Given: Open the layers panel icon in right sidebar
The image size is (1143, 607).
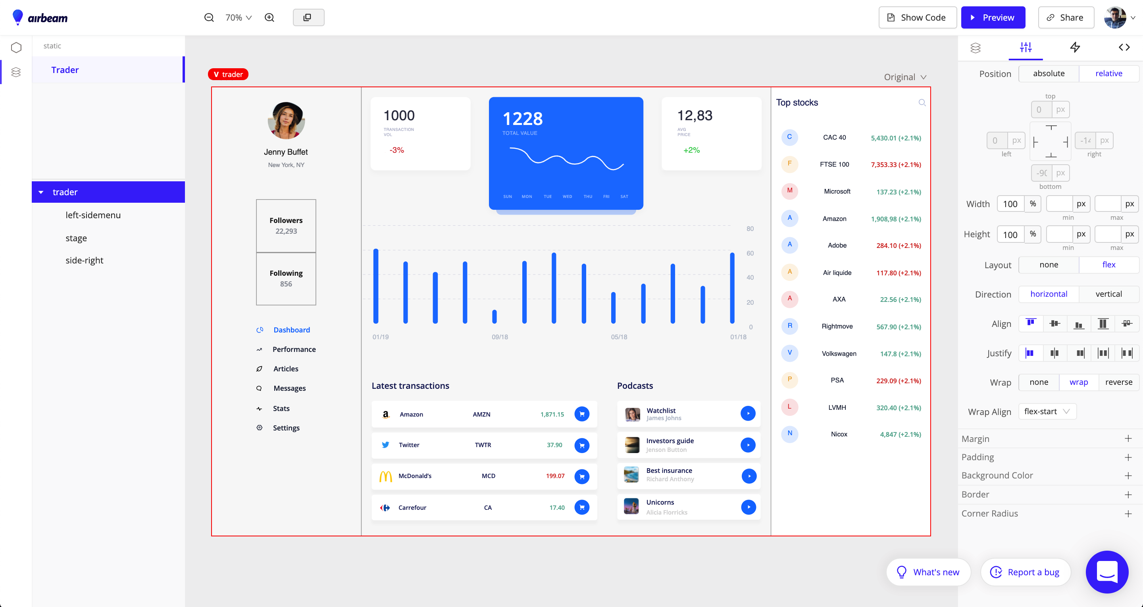Looking at the screenshot, I should [x=976, y=48].
